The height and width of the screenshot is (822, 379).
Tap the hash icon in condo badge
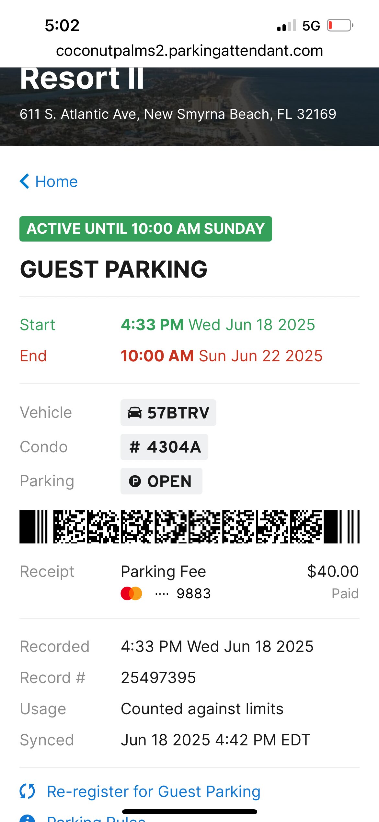tap(134, 447)
